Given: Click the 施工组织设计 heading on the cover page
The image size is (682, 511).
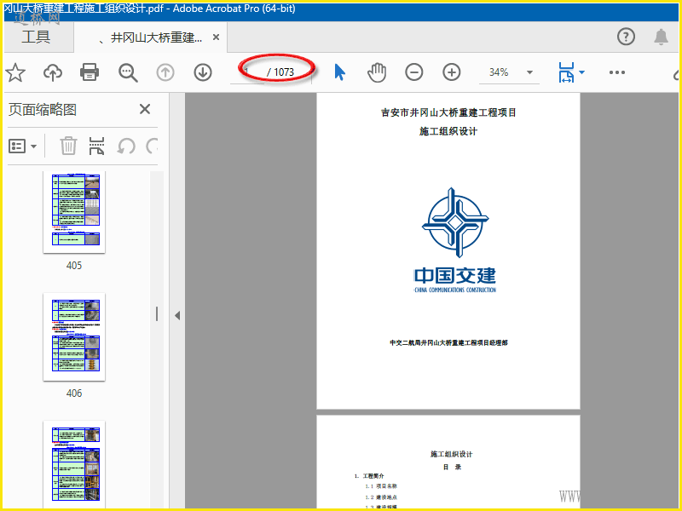Looking at the screenshot, I should click(x=448, y=131).
